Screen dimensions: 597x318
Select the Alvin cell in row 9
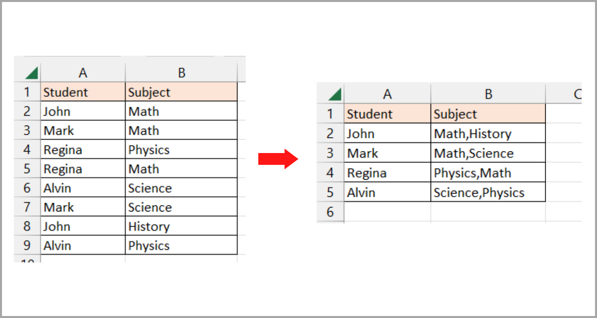[x=83, y=245]
